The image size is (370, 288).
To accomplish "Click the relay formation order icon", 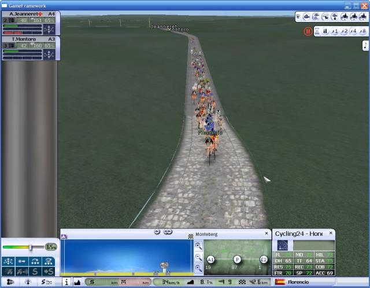I will pyautogui.click(x=36, y=261).
